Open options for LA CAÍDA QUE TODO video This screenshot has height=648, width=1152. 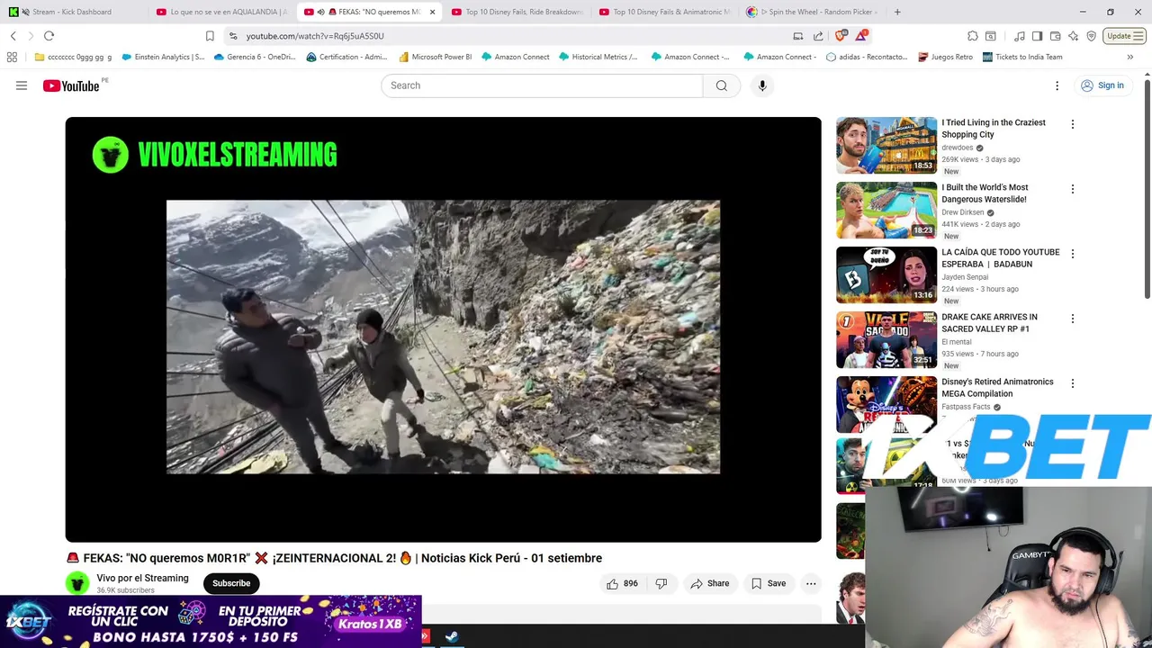click(x=1072, y=254)
